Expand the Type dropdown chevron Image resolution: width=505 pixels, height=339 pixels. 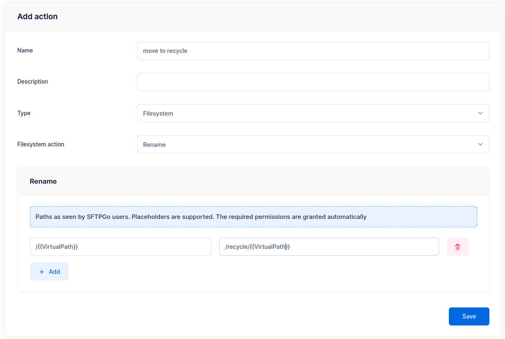[480, 113]
